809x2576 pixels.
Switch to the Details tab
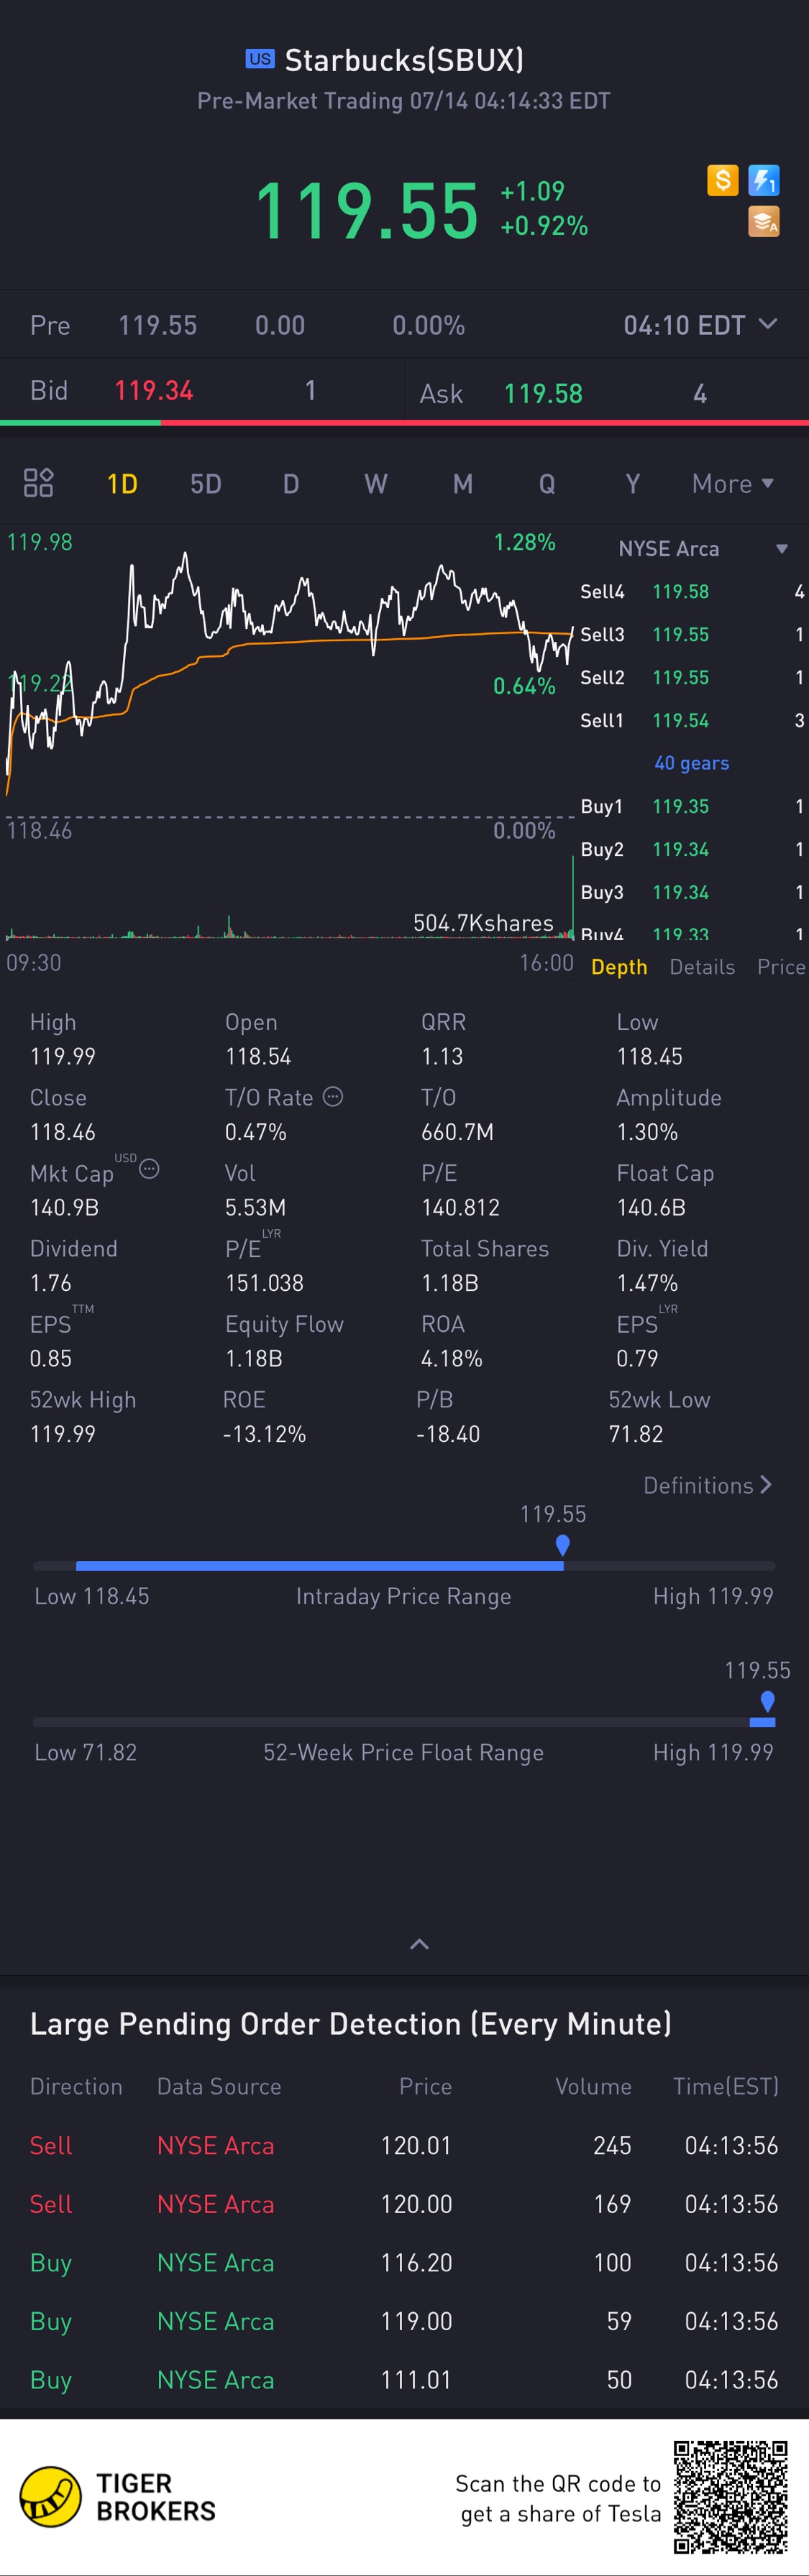coord(702,966)
